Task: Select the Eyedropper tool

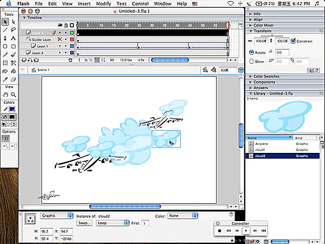Action: click(x=5, y=80)
